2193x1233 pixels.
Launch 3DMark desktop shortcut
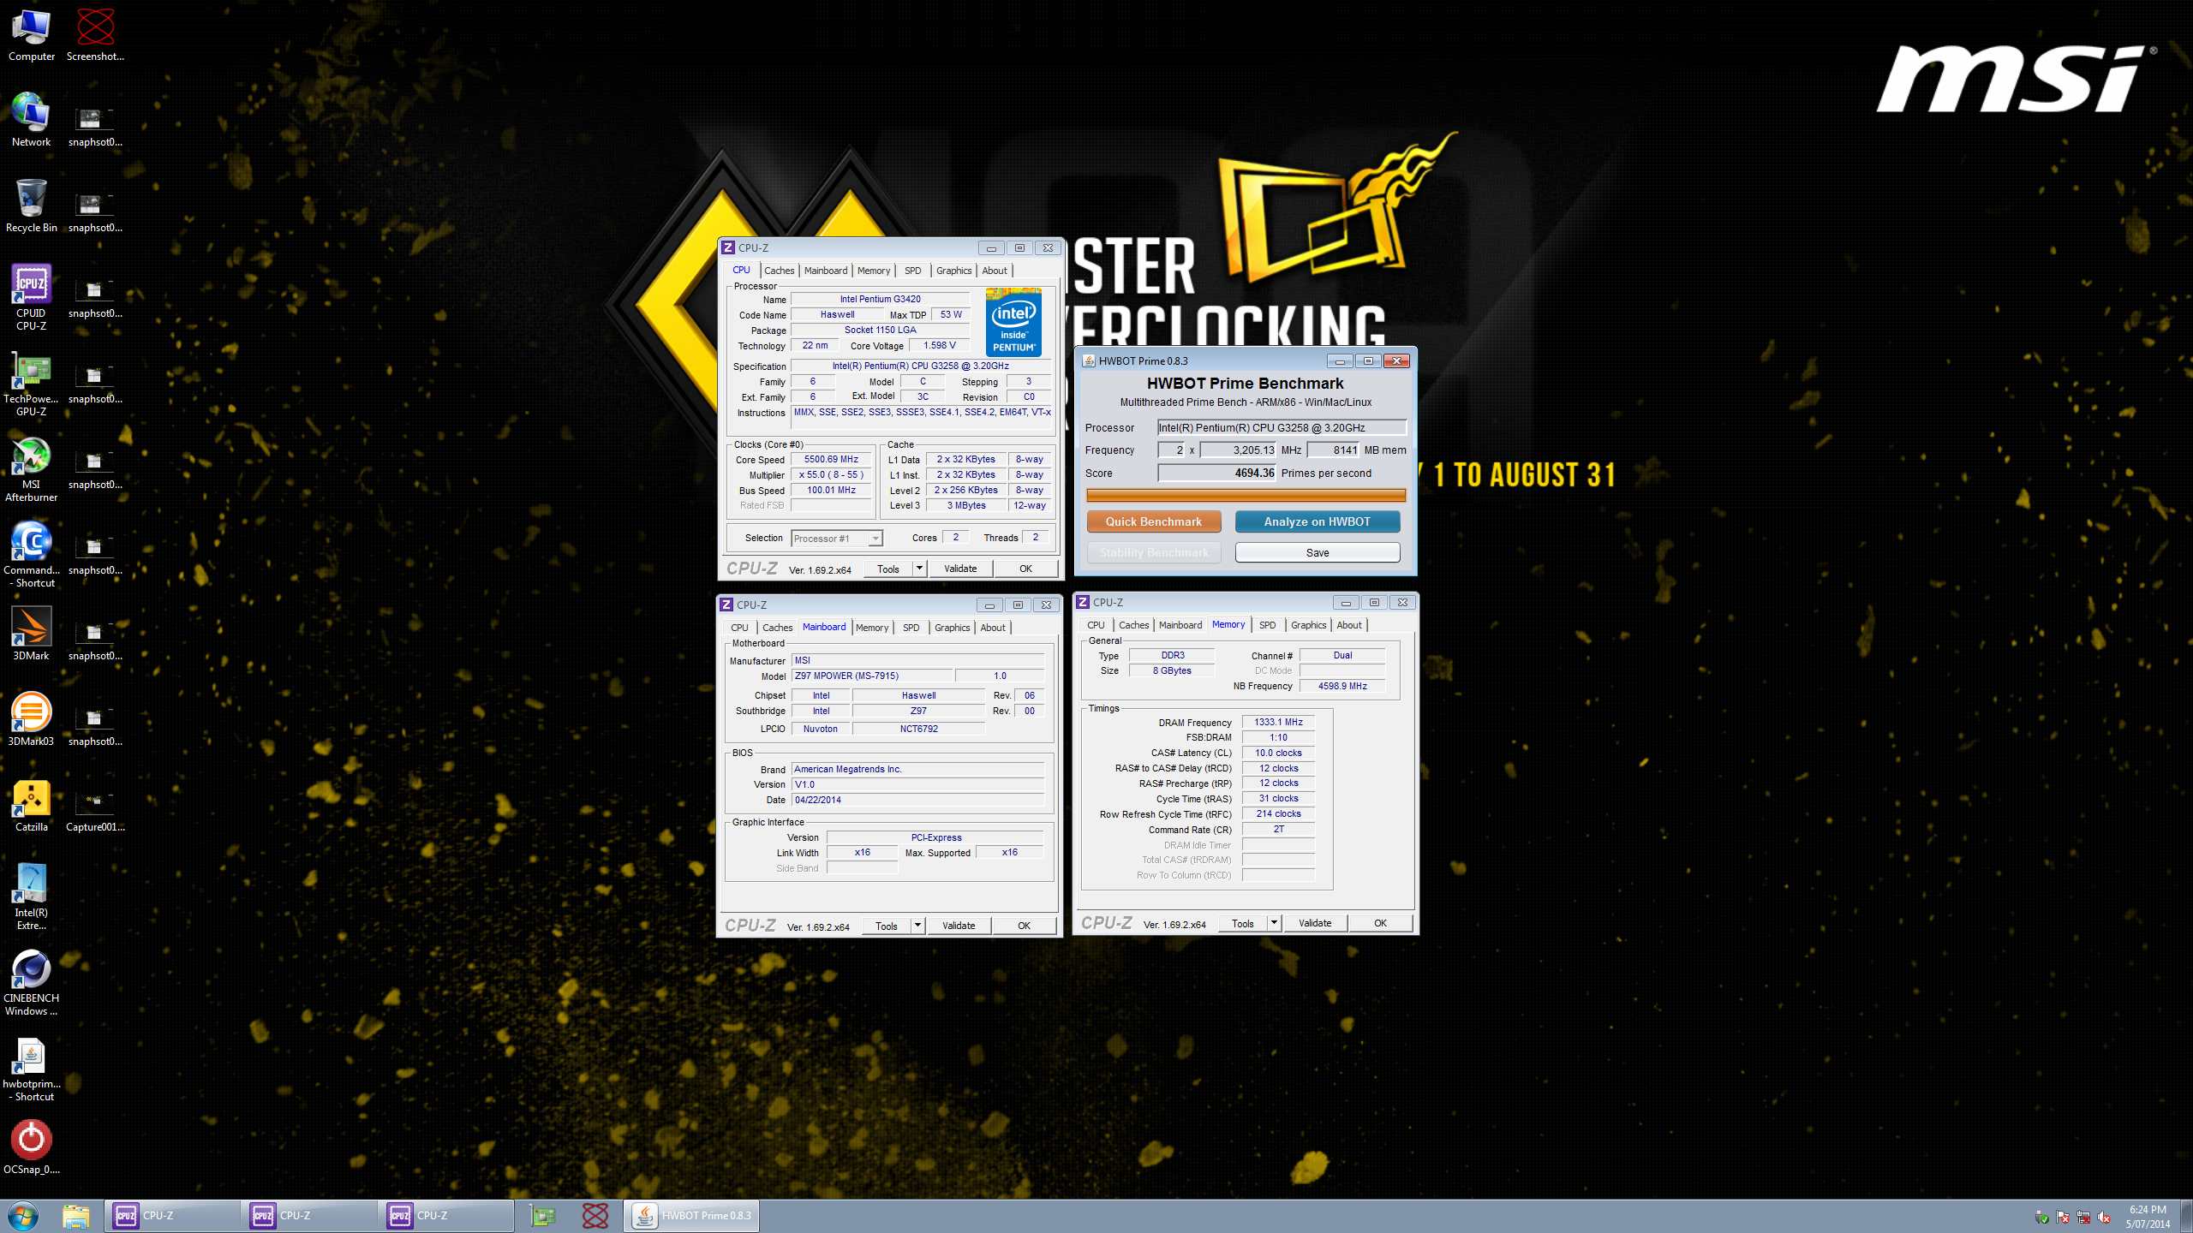(32, 634)
